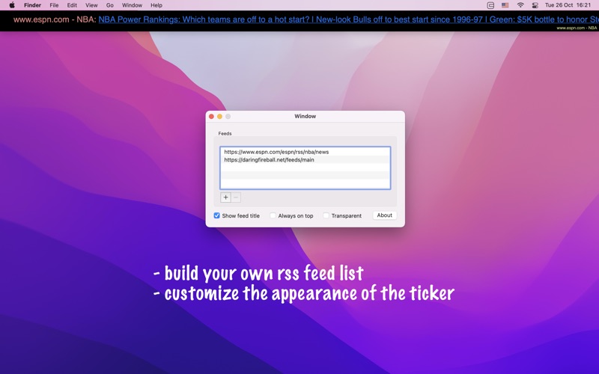Open the NBA Power Rankings headline link

click(204, 19)
